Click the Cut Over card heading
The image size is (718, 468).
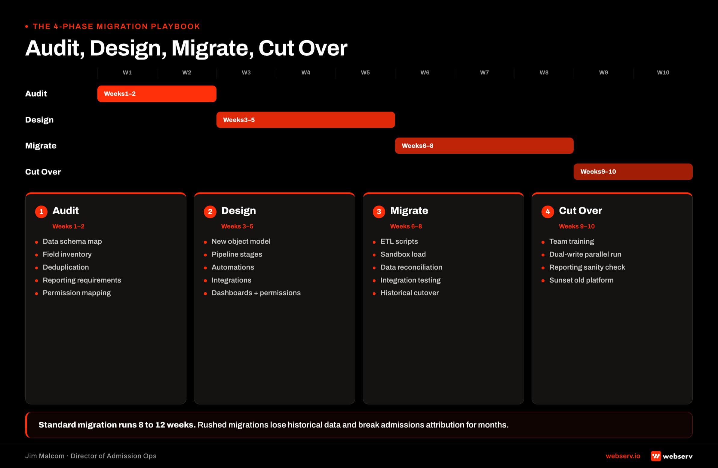coord(580,211)
